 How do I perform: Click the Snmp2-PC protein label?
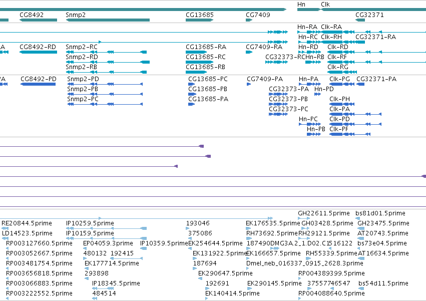click(x=83, y=99)
